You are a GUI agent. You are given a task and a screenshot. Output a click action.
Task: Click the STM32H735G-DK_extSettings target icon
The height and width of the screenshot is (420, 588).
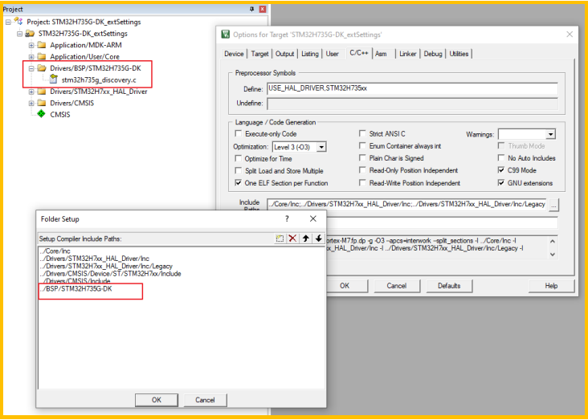pyautogui.click(x=30, y=34)
